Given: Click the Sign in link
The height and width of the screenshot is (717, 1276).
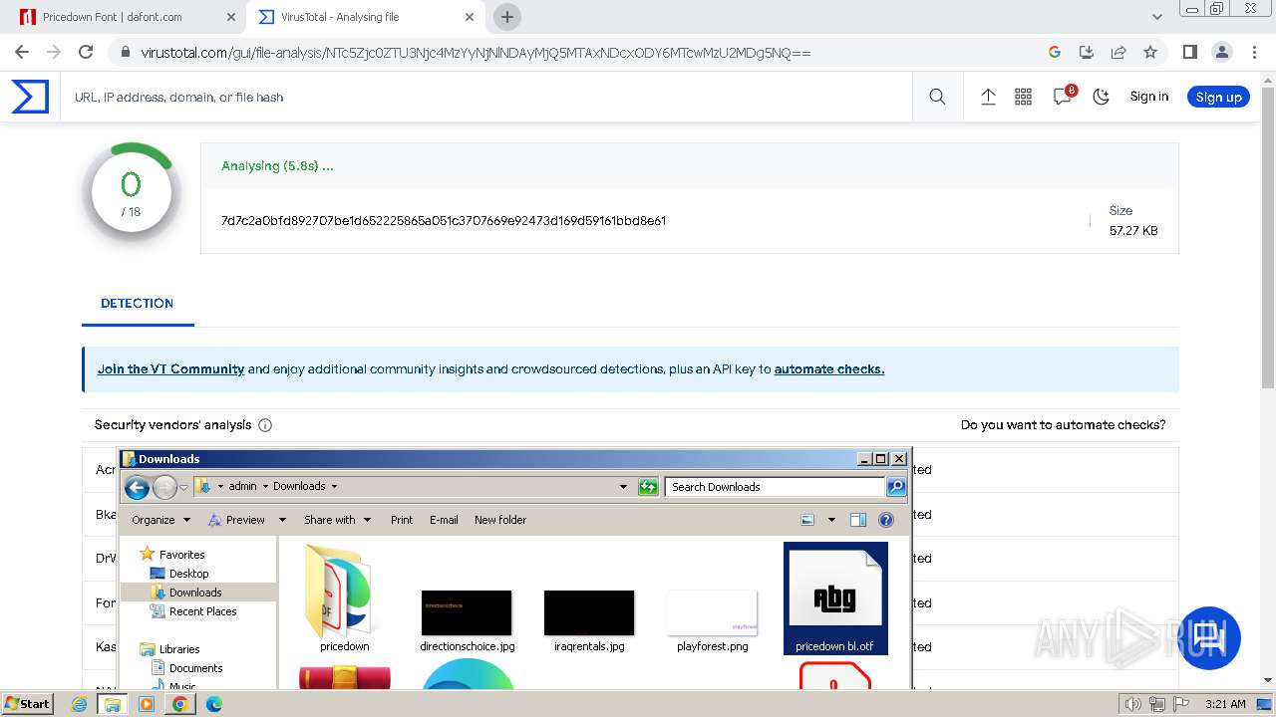Looking at the screenshot, I should point(1149,97).
